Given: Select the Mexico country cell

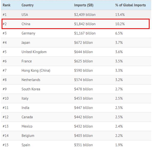Looking at the screenshot, I should point(27,126).
